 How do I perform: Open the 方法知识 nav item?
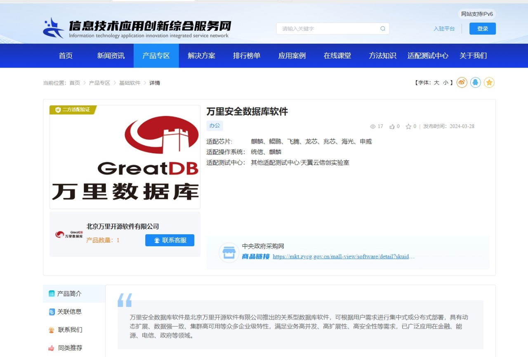383,56
